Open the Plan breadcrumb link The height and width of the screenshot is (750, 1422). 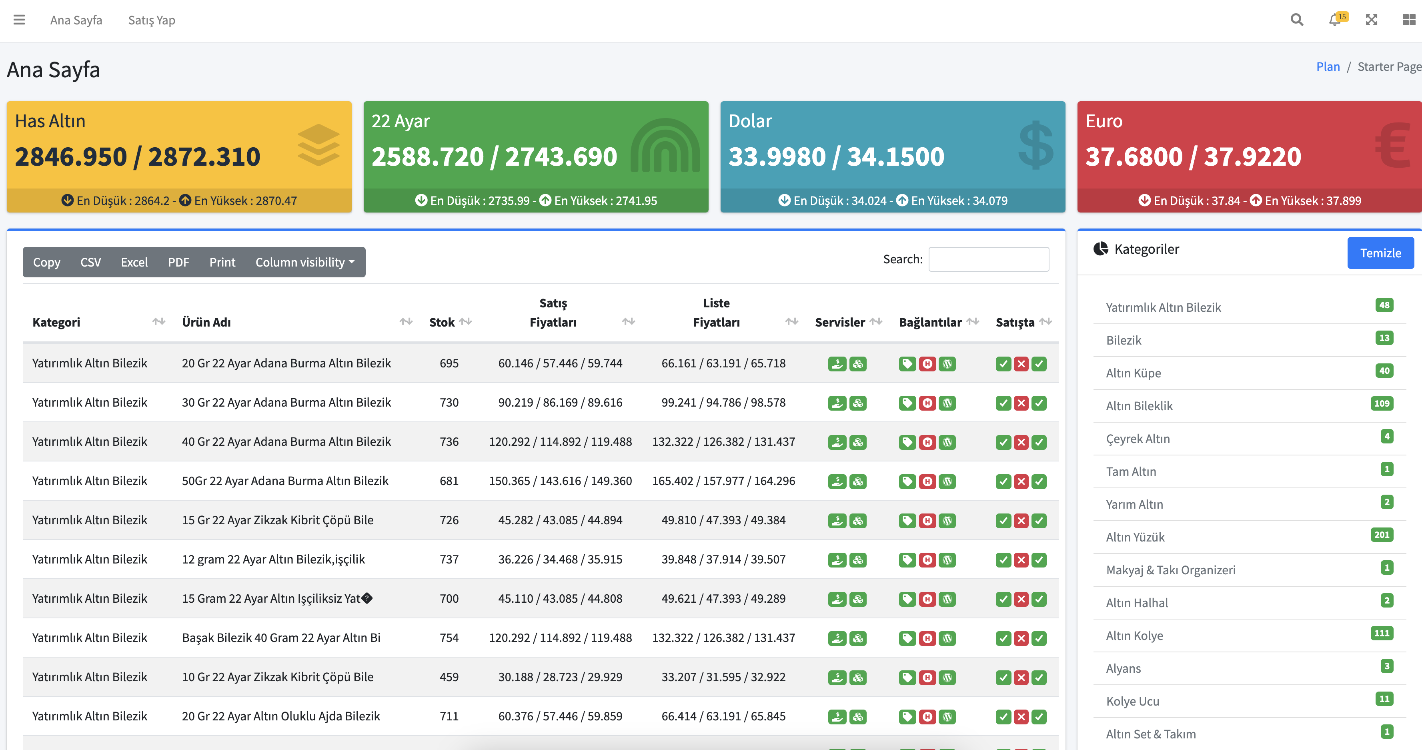[x=1328, y=67]
